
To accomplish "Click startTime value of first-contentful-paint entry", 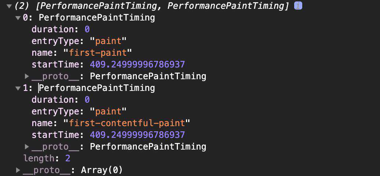I will coord(138,135).
